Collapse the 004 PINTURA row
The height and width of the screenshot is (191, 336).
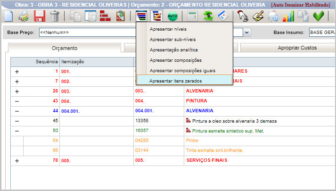[x=17, y=101]
